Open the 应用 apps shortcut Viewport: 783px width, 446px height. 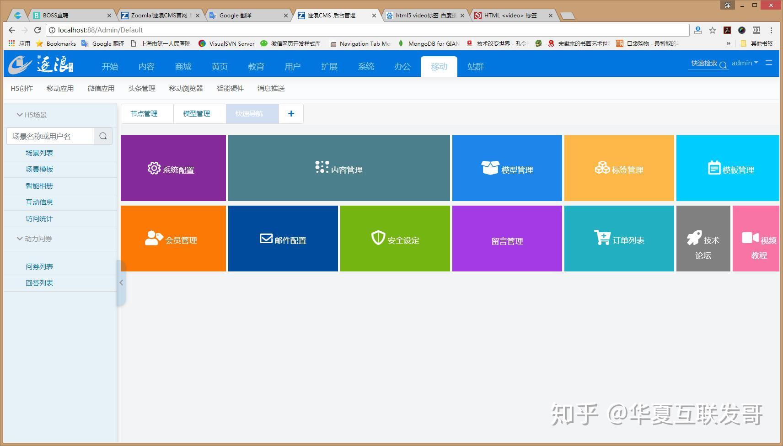pyautogui.click(x=19, y=43)
